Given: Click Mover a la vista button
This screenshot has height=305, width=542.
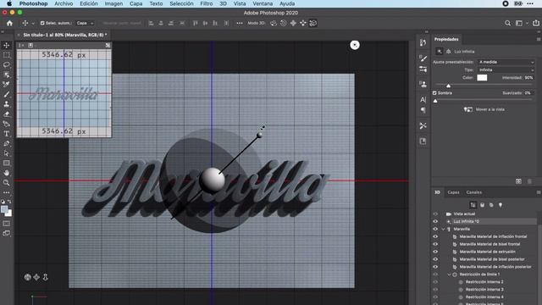Looking at the screenshot, I should pos(484,109).
